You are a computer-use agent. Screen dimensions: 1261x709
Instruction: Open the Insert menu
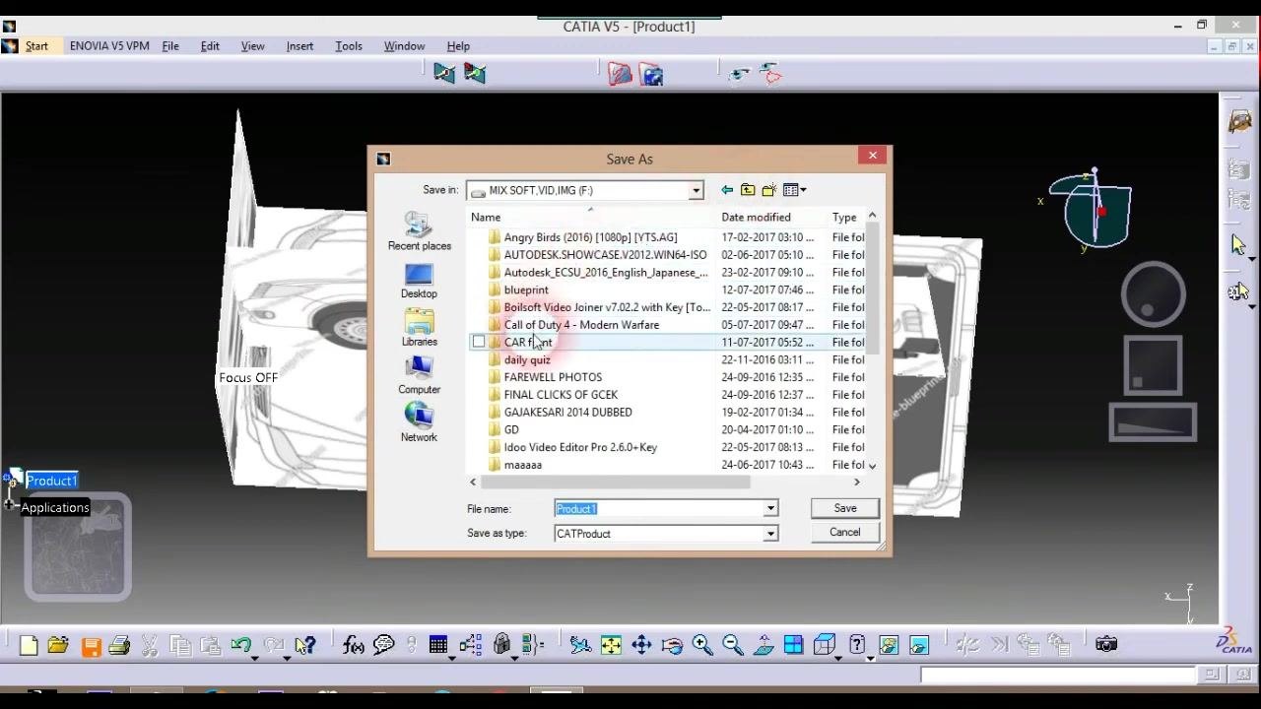299,46
